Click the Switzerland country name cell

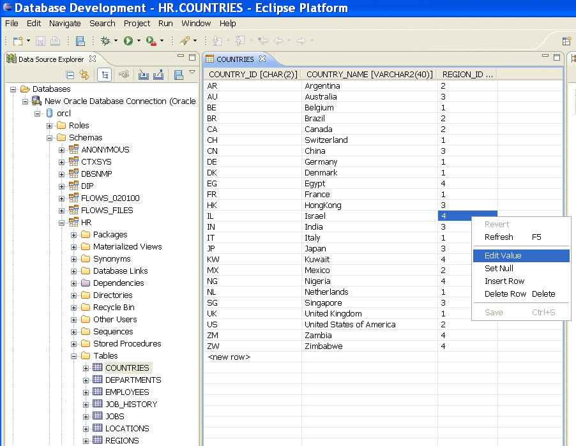click(x=370, y=140)
